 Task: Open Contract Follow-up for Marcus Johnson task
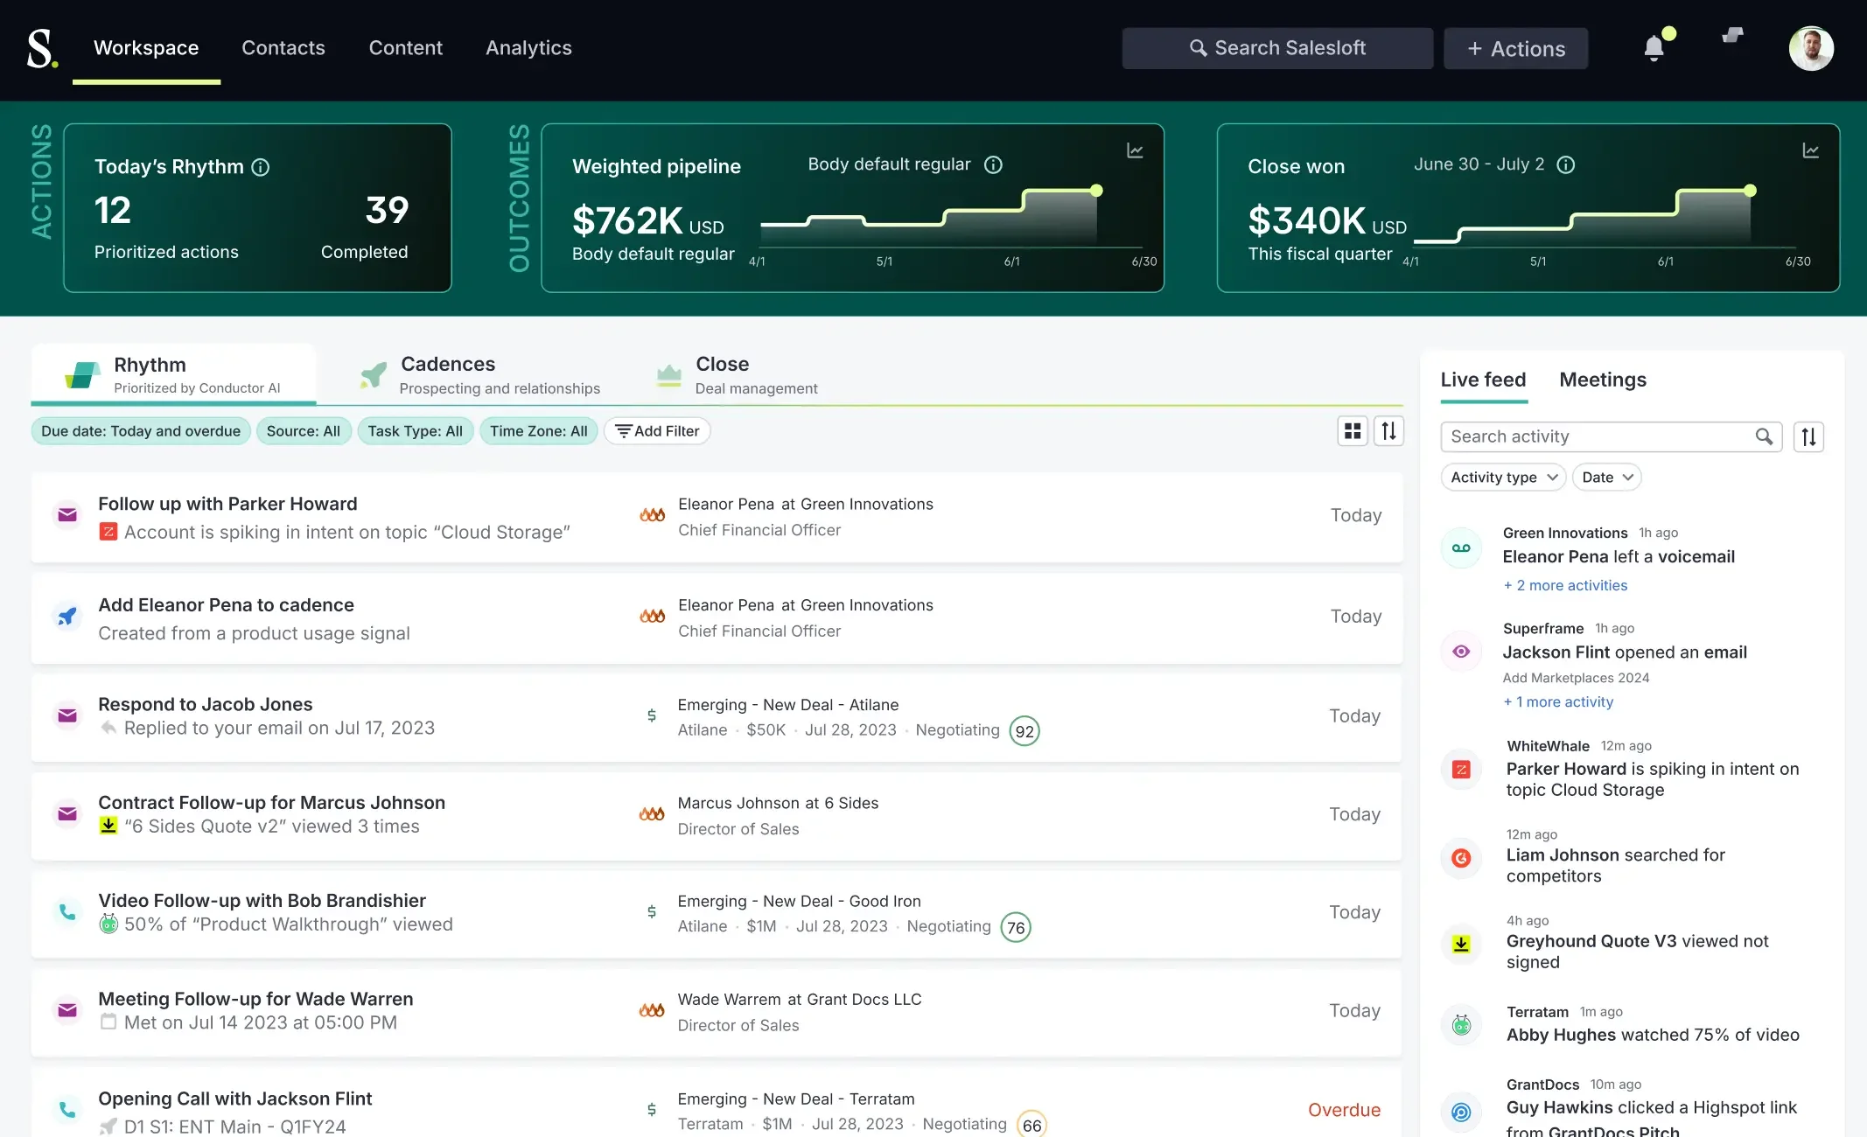[717, 815]
